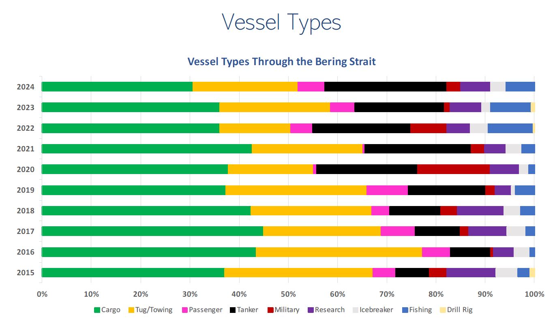The width and height of the screenshot is (555, 323).
Task: Click the Military legend red swatch
Action: click(x=270, y=310)
